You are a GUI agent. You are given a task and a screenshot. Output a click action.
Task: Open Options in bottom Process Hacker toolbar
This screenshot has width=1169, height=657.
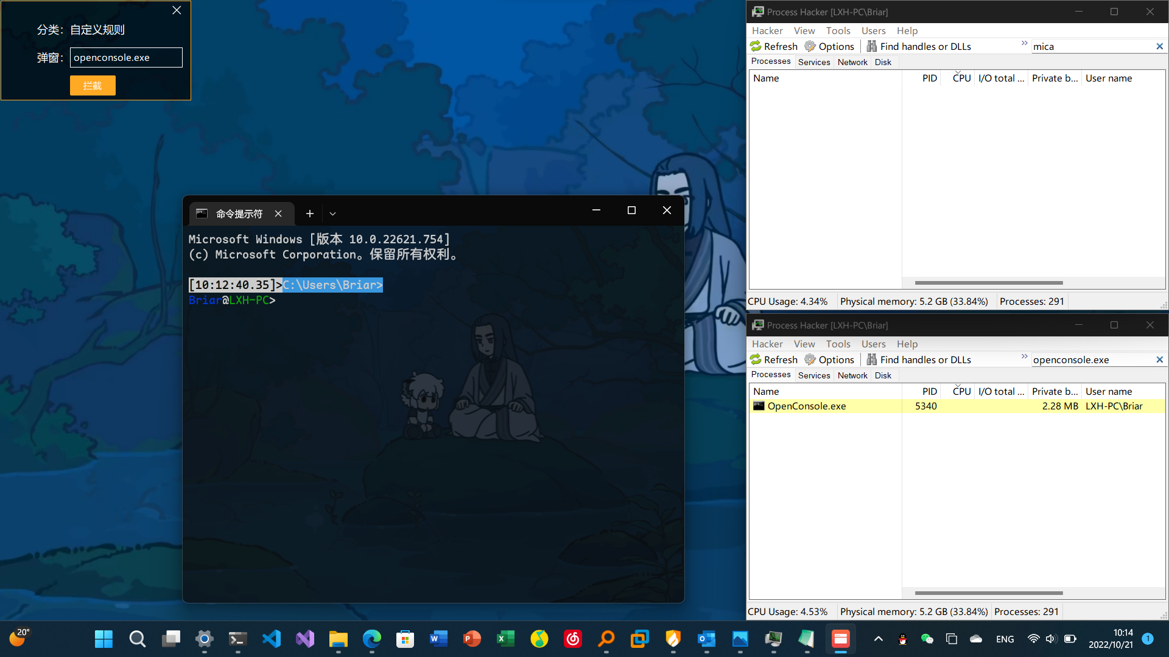(829, 360)
